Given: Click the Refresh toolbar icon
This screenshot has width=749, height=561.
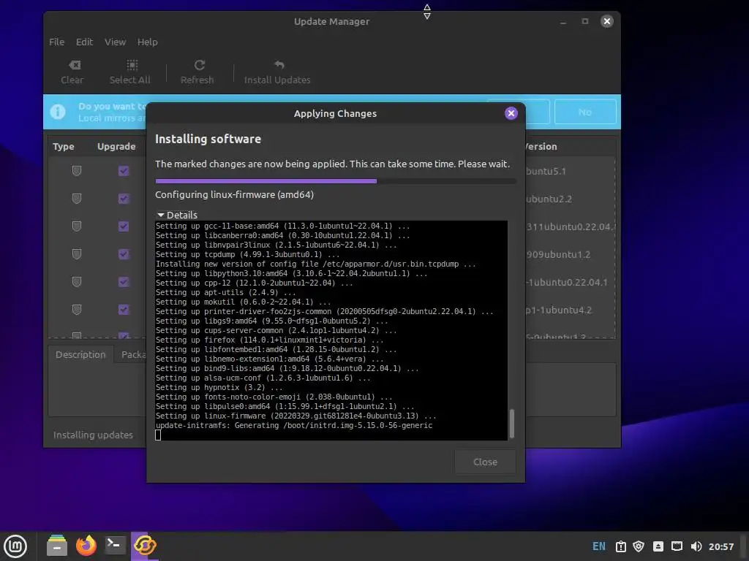Looking at the screenshot, I should (199, 65).
